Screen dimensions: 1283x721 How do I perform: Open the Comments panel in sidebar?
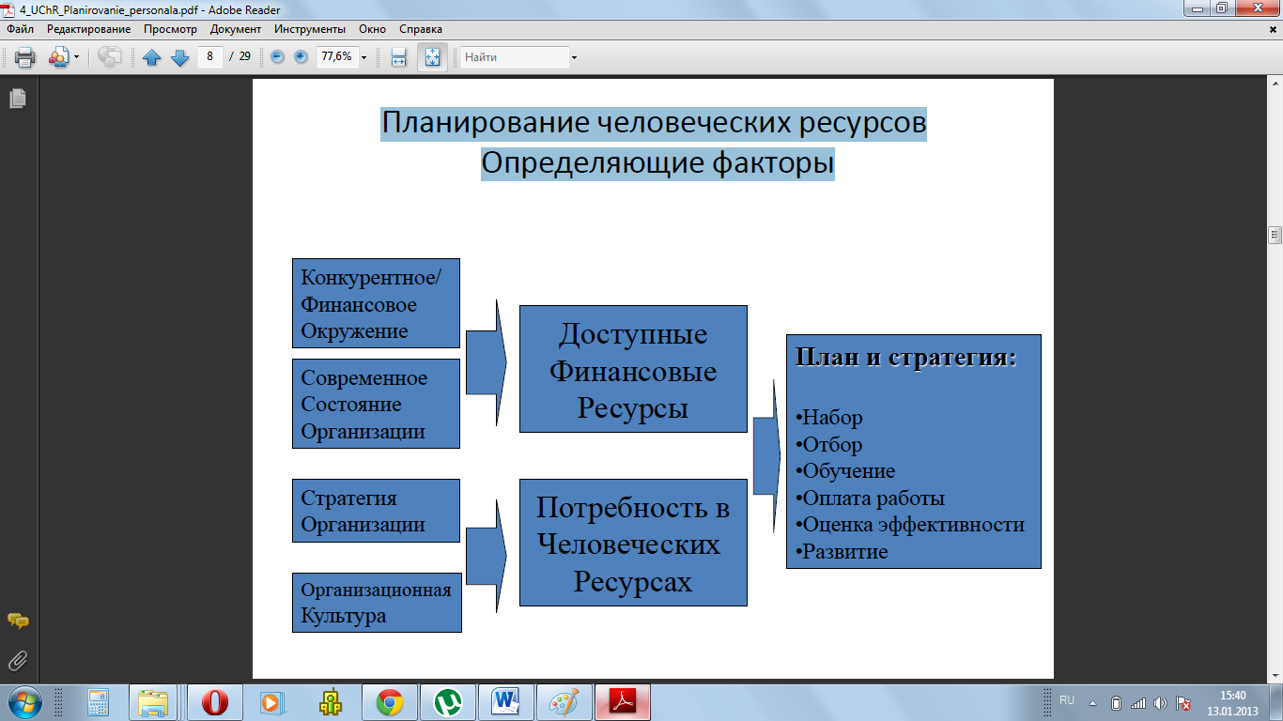pyautogui.click(x=18, y=621)
